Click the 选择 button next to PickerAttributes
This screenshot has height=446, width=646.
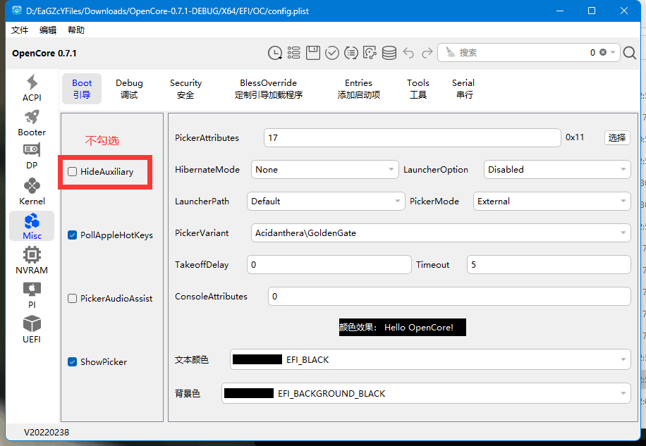point(617,138)
